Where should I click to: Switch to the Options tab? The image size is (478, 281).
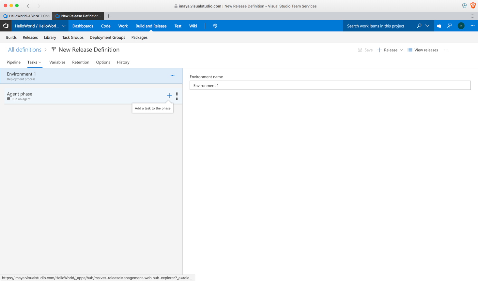(x=103, y=62)
